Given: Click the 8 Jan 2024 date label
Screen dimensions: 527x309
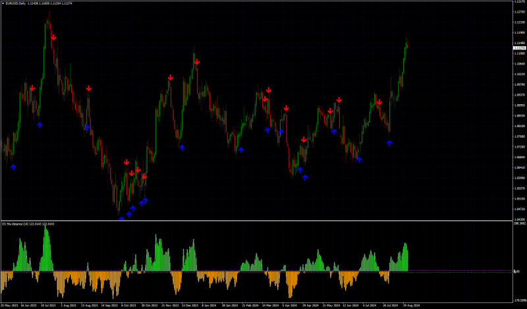Looking at the screenshot, I should [x=209, y=306].
